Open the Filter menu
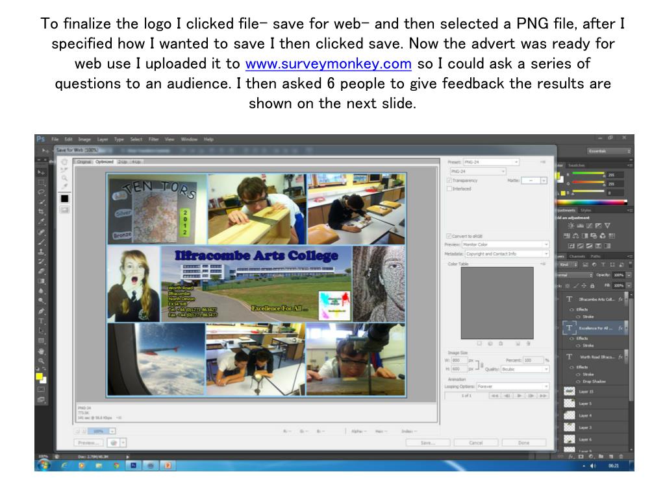The height and width of the screenshot is (498, 665). point(153,139)
